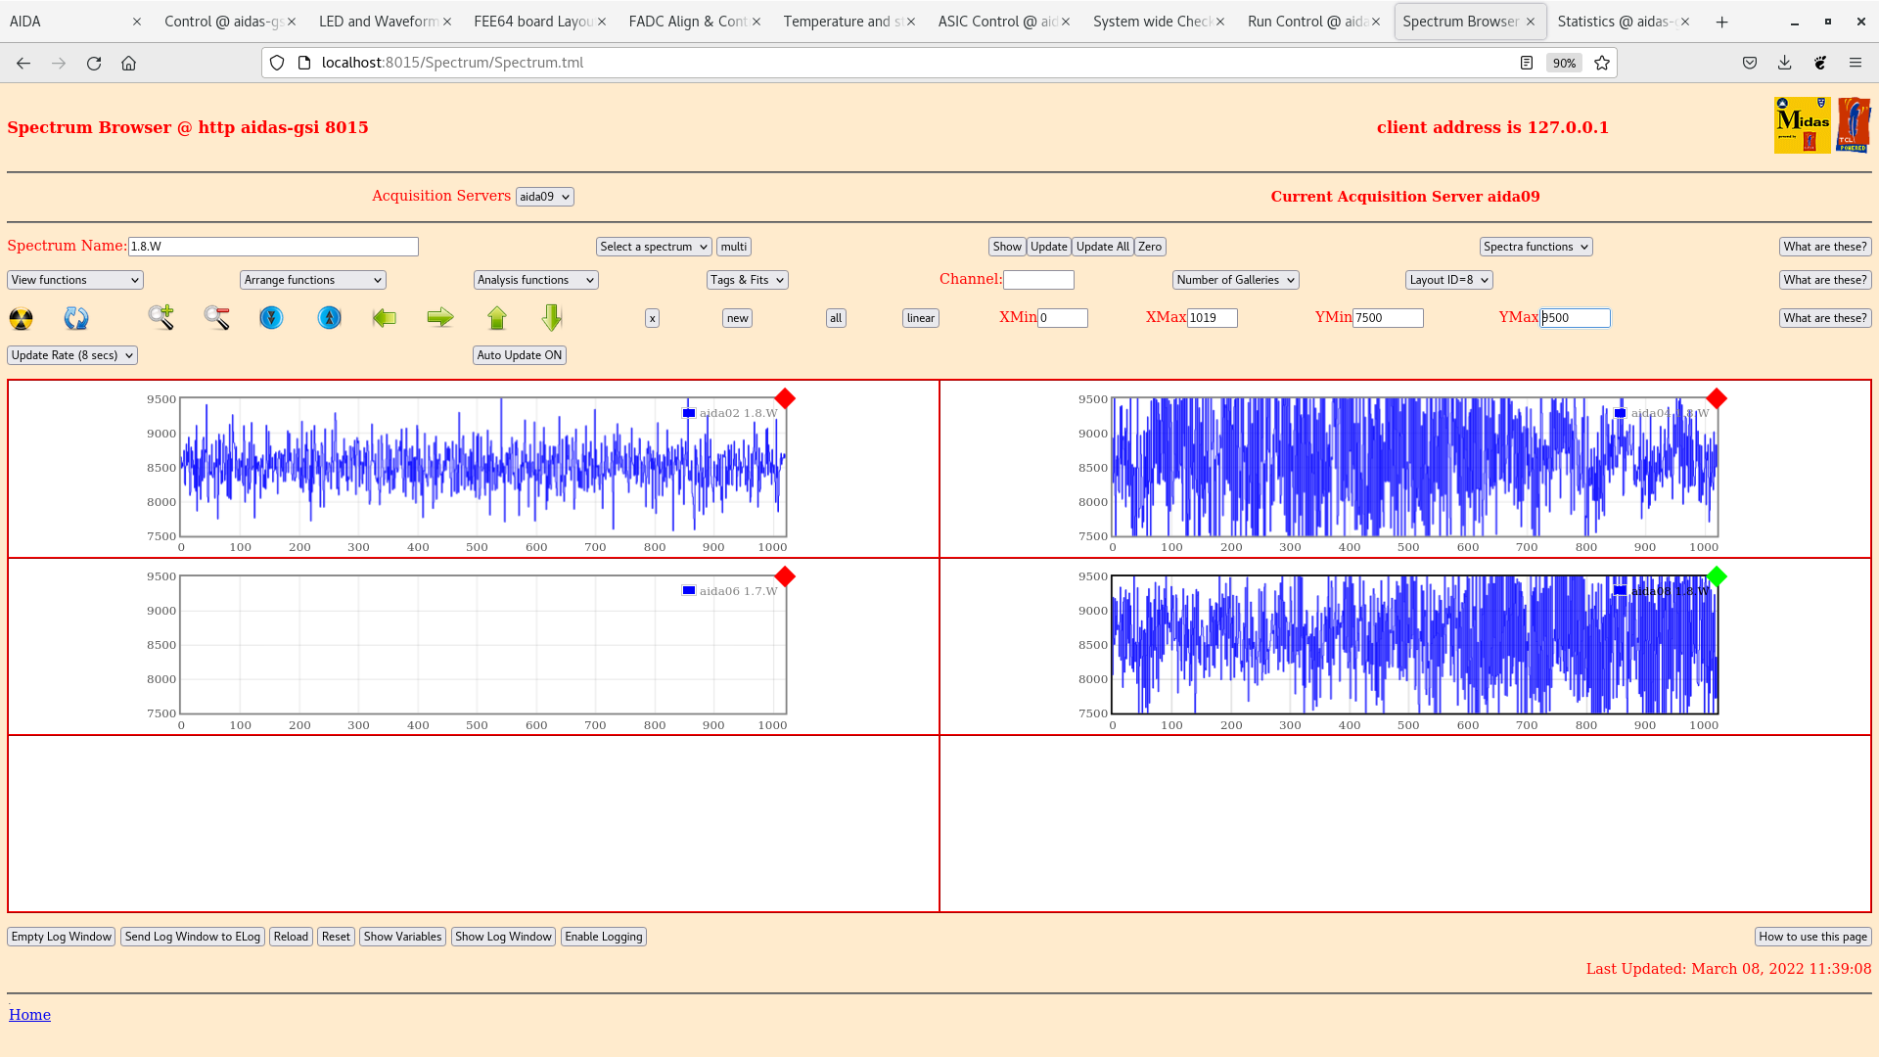Toggle the linear scale button

coord(920,318)
